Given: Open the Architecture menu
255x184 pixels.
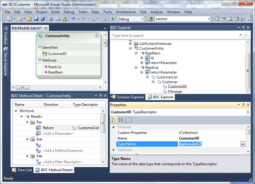Looking at the screenshot, I should [126, 12].
